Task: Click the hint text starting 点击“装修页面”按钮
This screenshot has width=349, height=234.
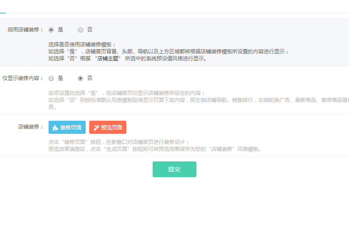Action: (119, 142)
